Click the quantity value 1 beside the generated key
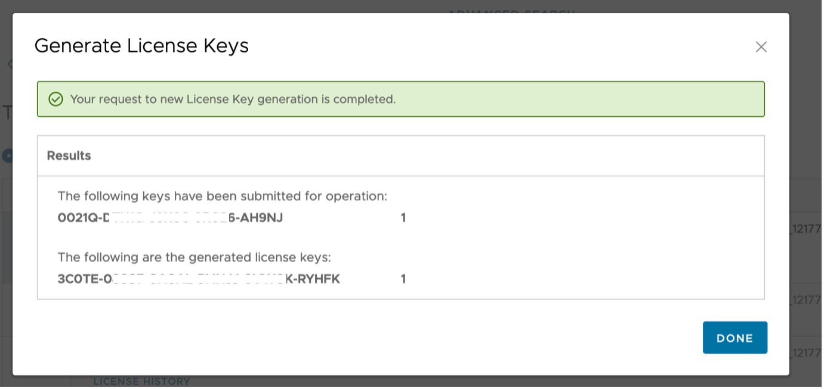Screen dimensions: 824x389 coord(403,279)
